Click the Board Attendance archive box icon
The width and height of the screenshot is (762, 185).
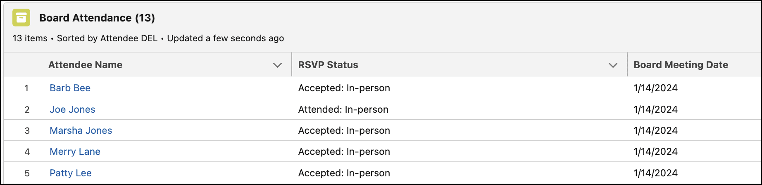click(21, 17)
